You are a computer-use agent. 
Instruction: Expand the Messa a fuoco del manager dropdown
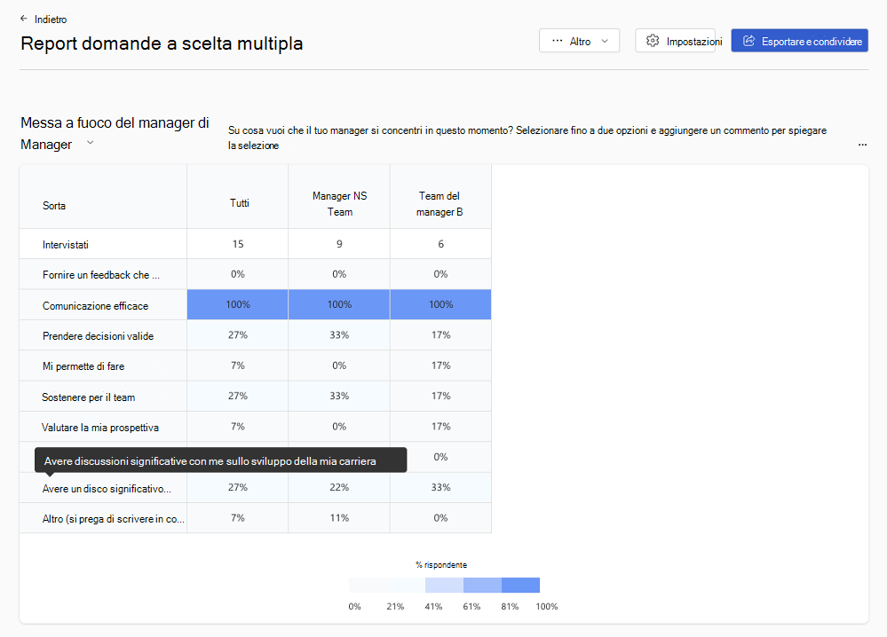[x=90, y=144]
